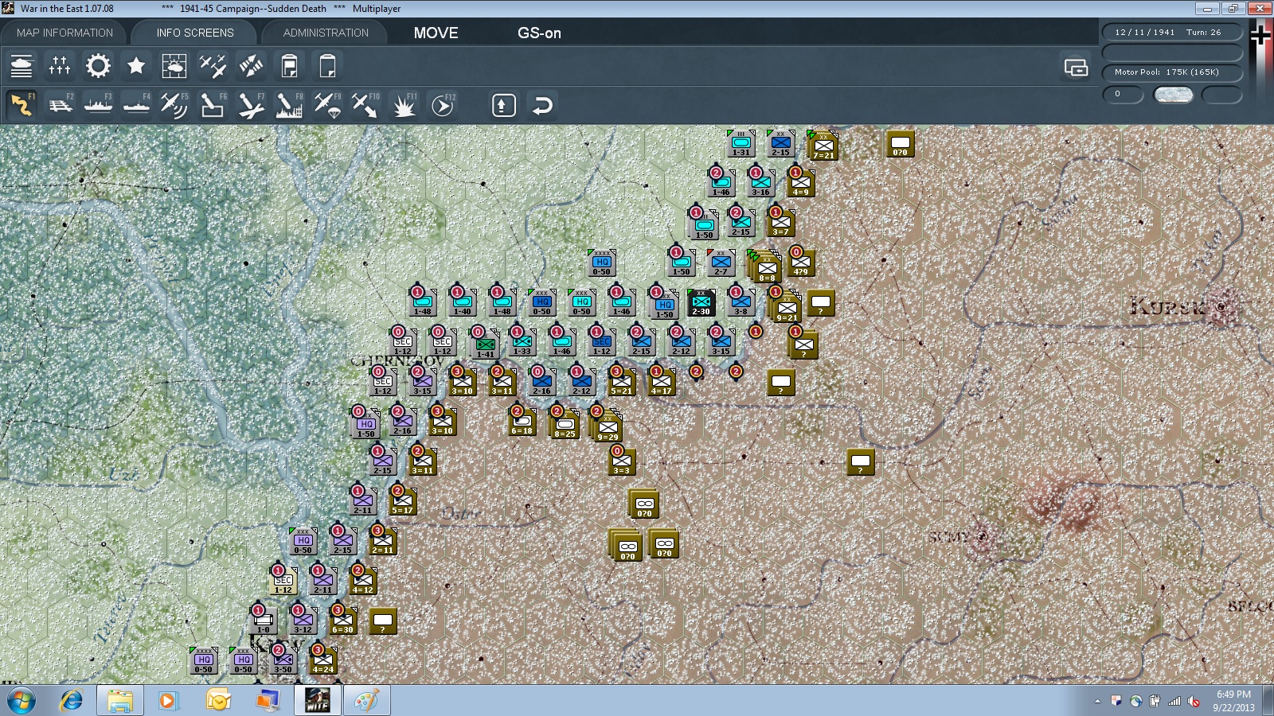Viewport: 1274px width, 716px height.
Task: Open Windows Explorer from taskbar
Action: 119,701
